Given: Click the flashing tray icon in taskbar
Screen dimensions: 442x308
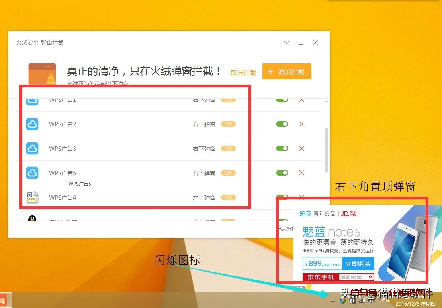Looking at the screenshot, I should click(x=342, y=300).
